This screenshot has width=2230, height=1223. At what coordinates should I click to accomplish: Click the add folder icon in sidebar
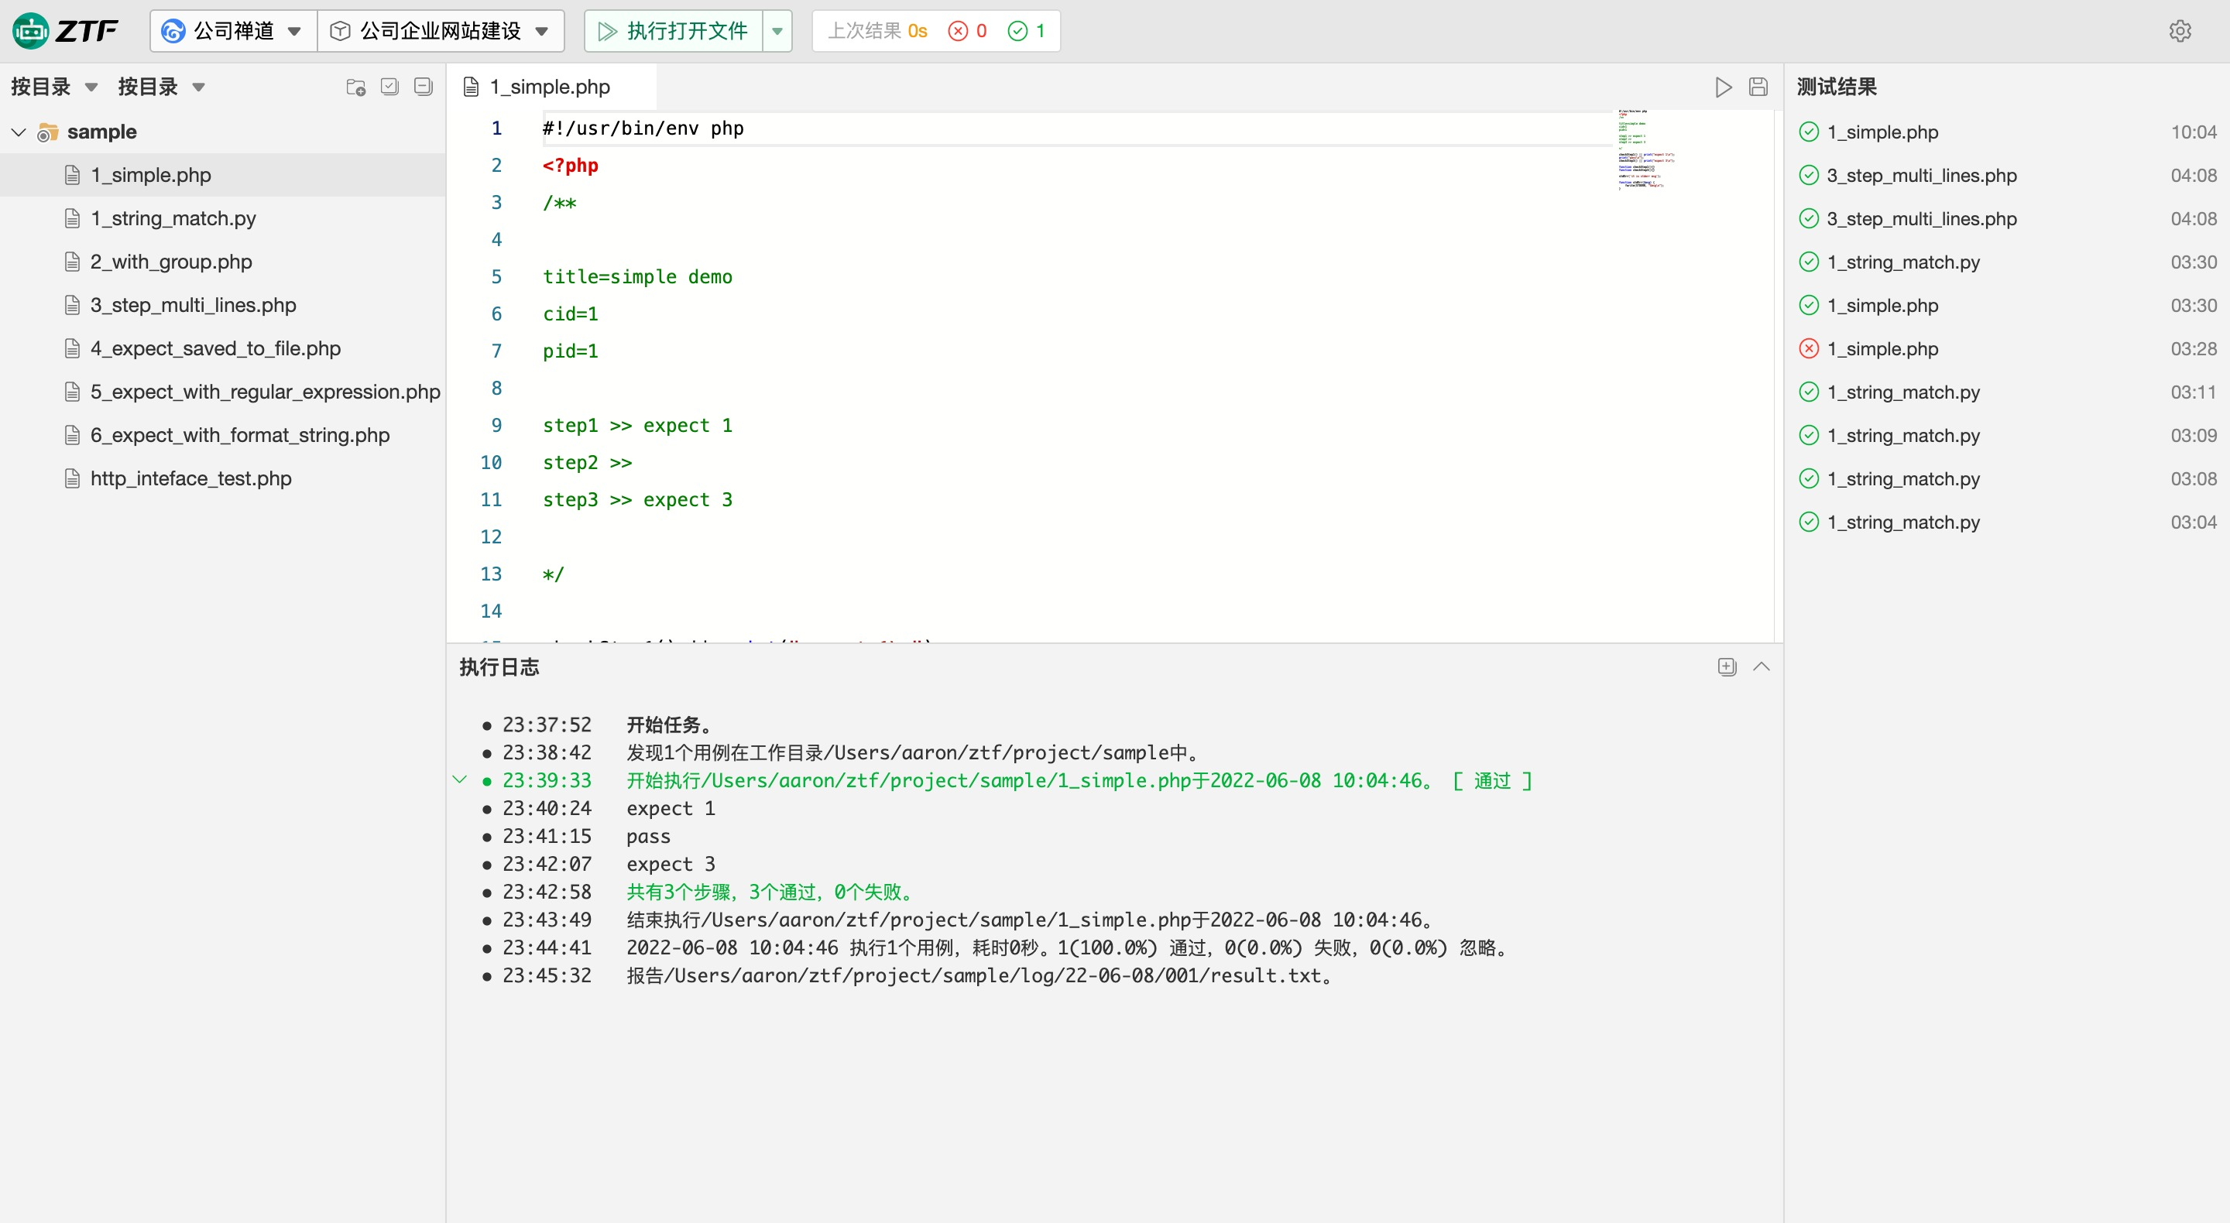356,87
